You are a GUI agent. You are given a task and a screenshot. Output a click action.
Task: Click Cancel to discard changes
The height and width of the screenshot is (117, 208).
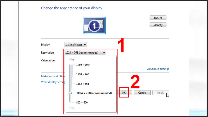click(142, 93)
